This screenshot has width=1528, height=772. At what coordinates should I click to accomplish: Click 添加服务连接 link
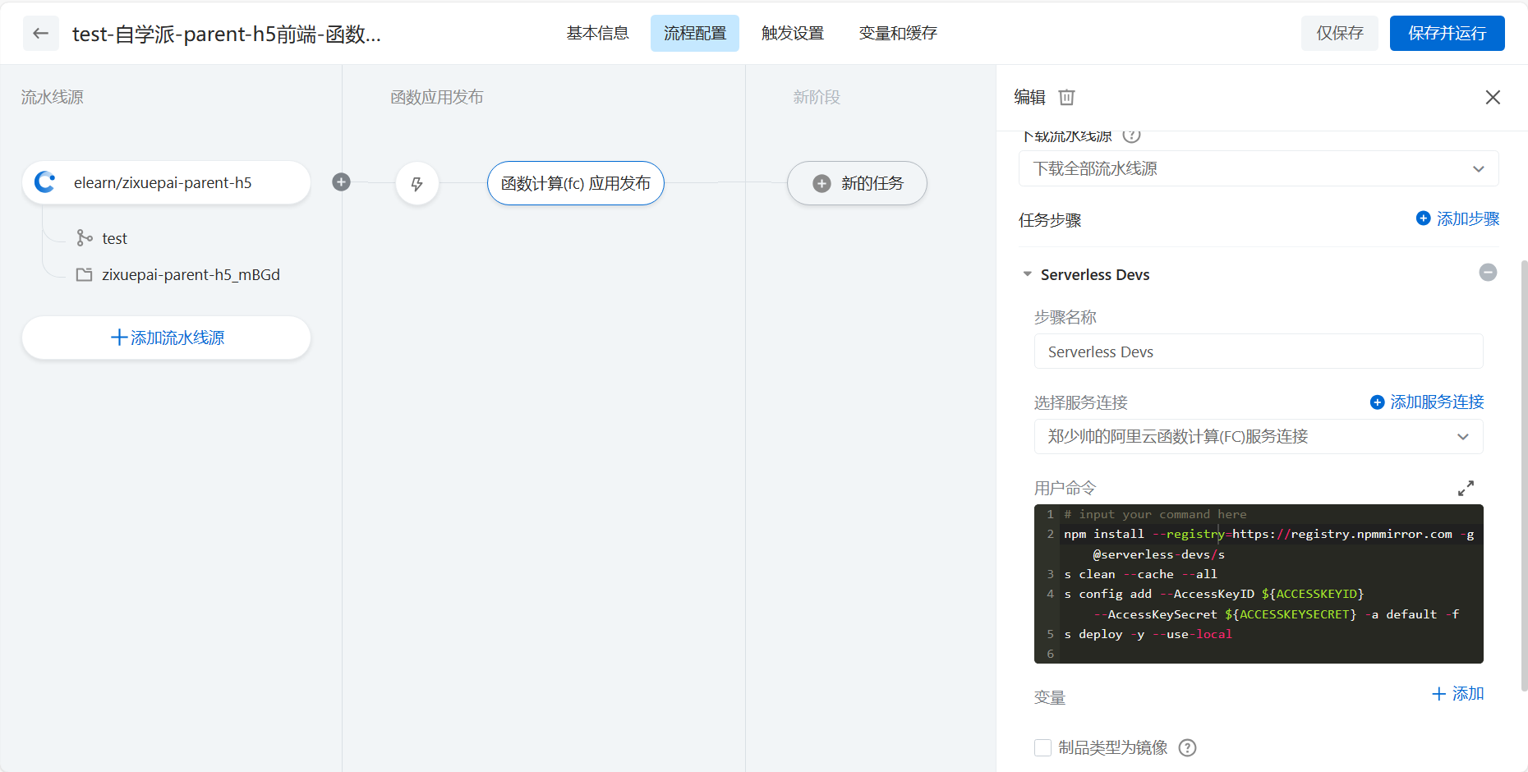point(1427,402)
